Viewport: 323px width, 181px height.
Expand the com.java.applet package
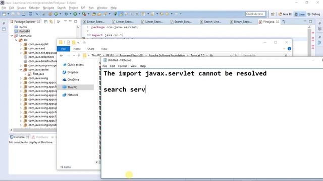click(21, 44)
